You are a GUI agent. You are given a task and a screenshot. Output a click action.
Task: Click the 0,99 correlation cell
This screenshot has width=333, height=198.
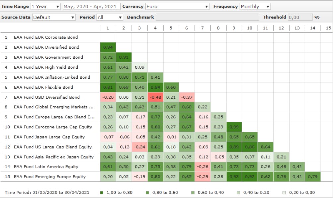(x=234, y=127)
